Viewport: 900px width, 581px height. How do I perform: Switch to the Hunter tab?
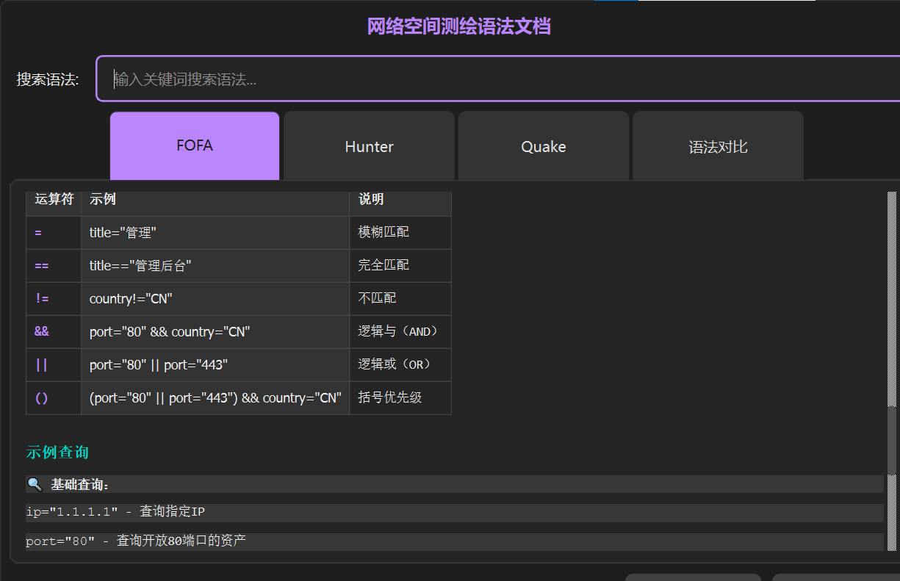pyautogui.click(x=369, y=147)
